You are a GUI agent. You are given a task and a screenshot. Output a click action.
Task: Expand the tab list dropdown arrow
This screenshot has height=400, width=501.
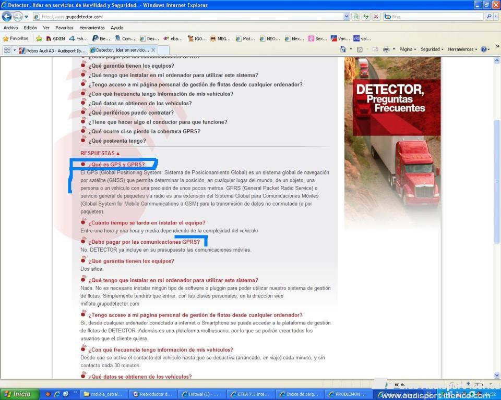pyautogui.click(x=15, y=50)
